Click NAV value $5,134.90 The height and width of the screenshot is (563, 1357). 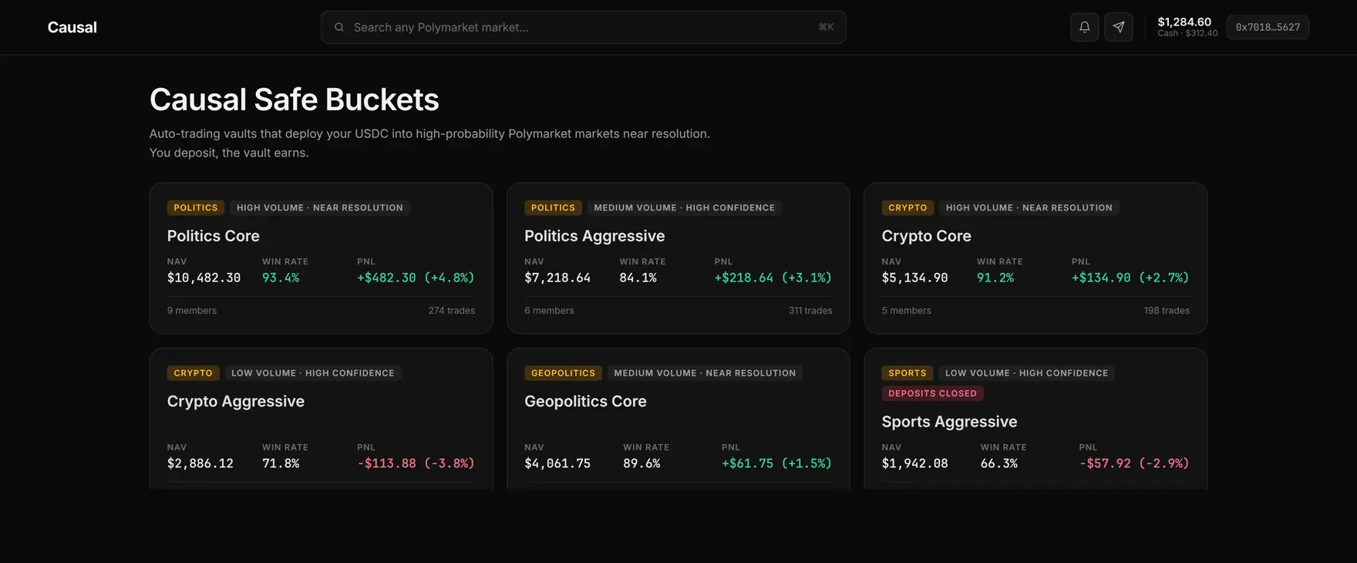point(914,278)
